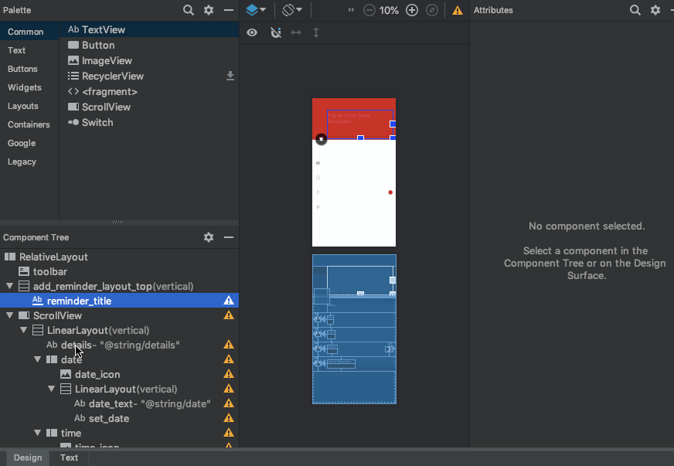
Task: Open the Palette search
Action: (x=189, y=10)
